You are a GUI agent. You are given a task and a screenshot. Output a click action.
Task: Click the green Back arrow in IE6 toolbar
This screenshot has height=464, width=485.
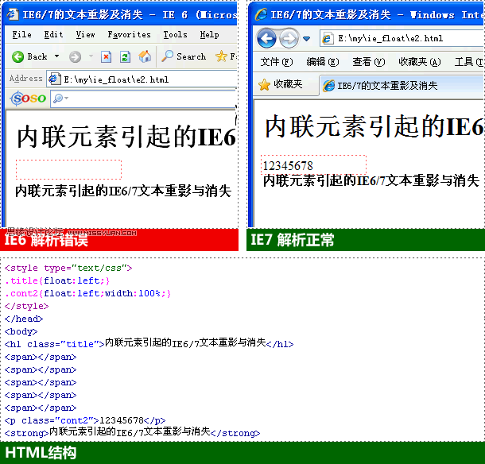(x=18, y=56)
